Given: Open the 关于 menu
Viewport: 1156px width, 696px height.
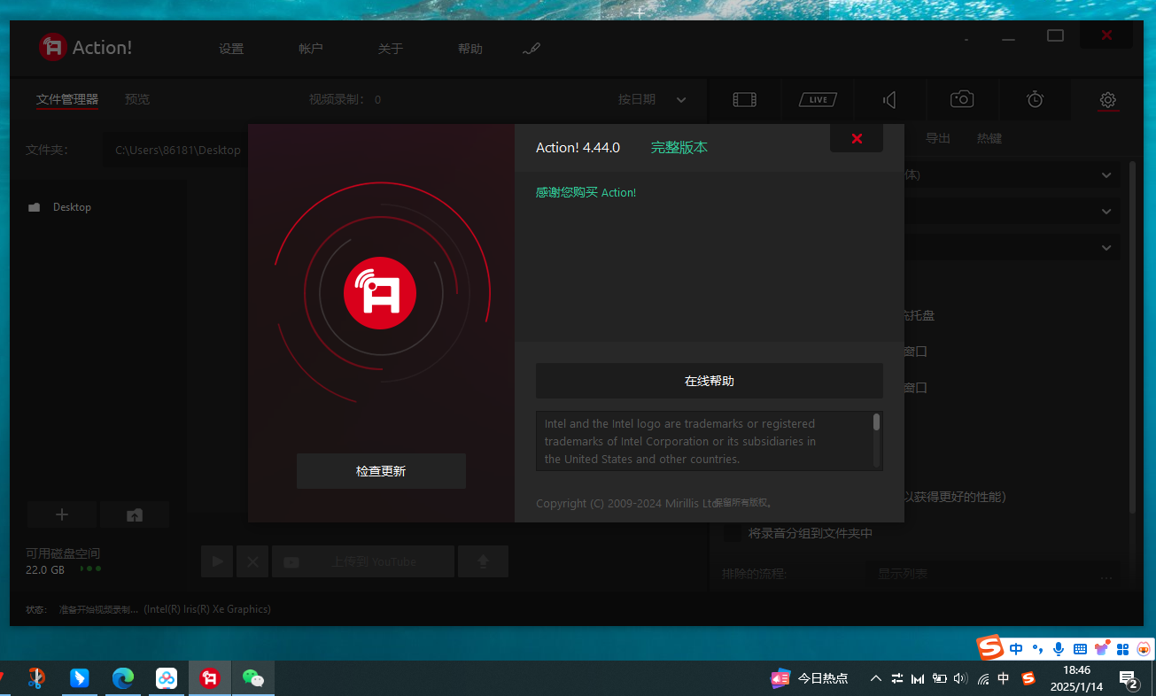Looking at the screenshot, I should coord(391,49).
